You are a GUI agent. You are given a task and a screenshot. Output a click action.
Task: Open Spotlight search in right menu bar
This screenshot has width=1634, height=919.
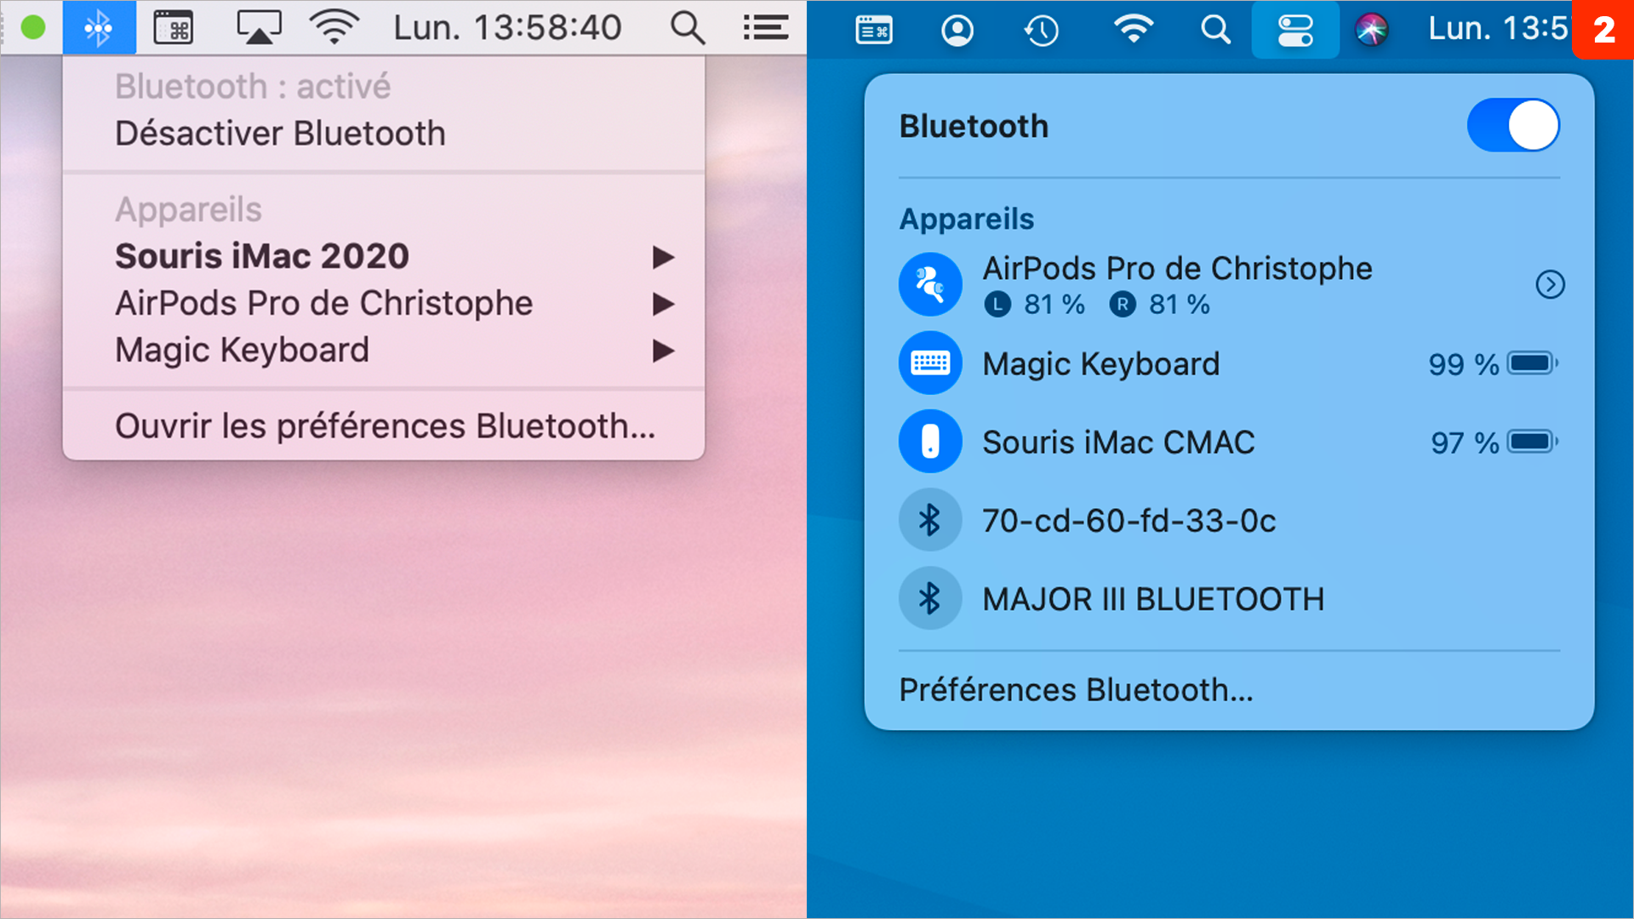pyautogui.click(x=1215, y=31)
